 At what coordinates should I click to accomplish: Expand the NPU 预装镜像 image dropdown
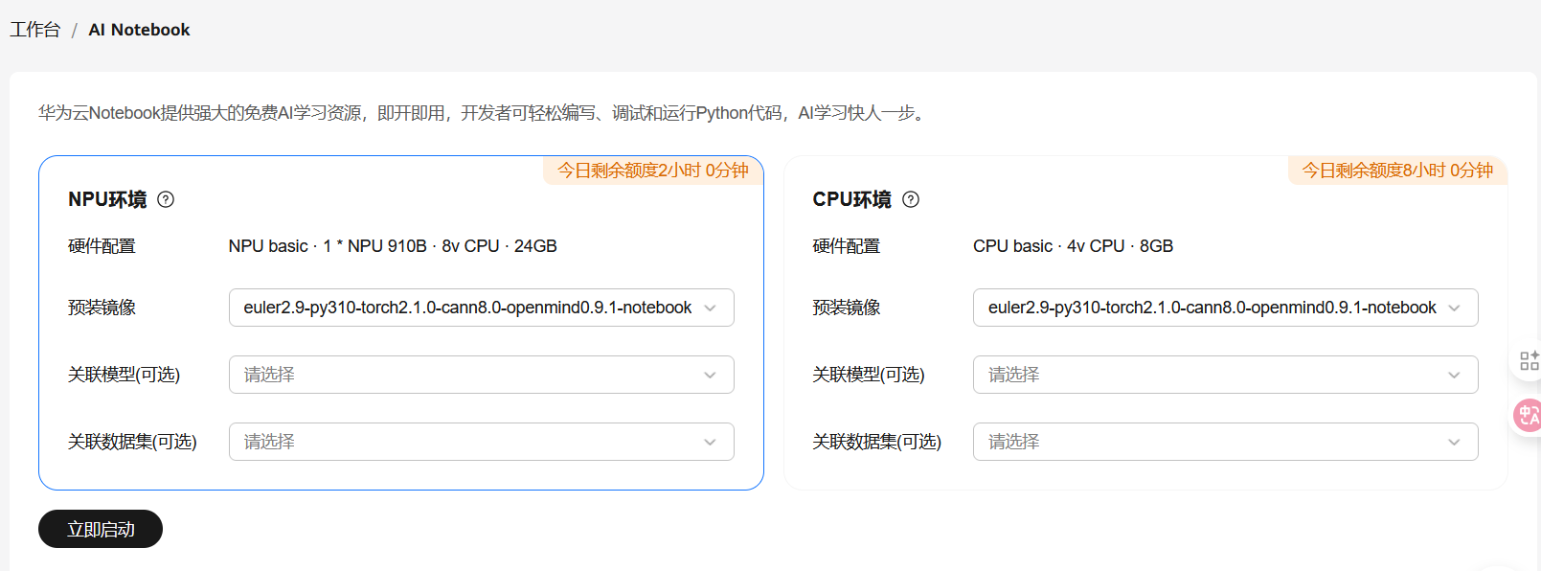481,308
